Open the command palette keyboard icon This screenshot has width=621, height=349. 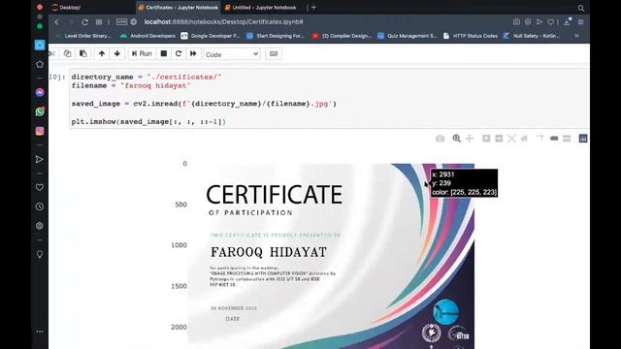click(274, 54)
